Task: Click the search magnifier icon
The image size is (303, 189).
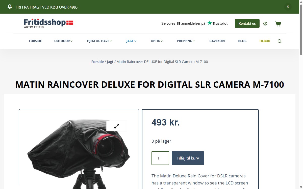Action: (280, 41)
